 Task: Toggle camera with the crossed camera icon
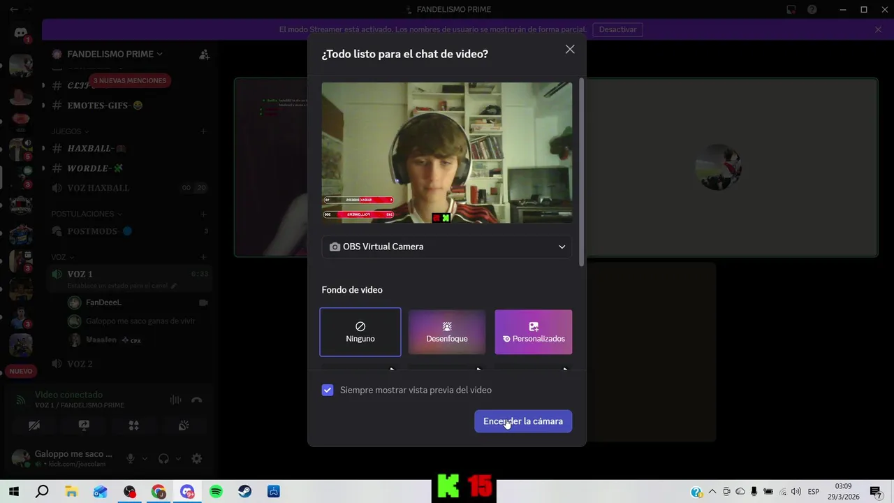coord(34,425)
